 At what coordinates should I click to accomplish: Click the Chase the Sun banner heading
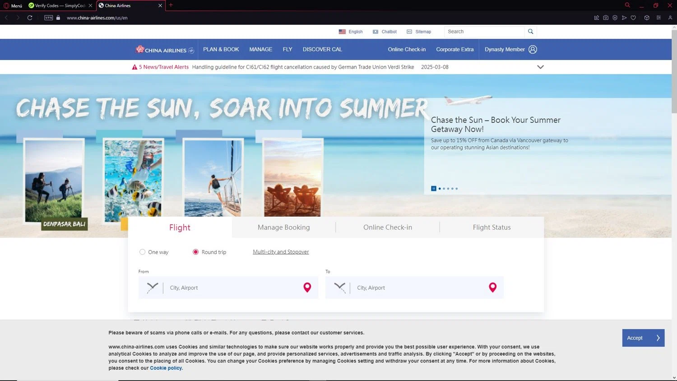[x=496, y=125]
